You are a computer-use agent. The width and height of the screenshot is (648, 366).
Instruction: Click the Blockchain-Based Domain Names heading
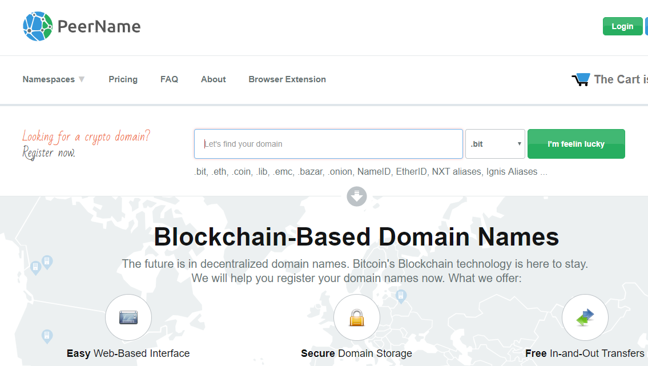pyautogui.click(x=356, y=237)
